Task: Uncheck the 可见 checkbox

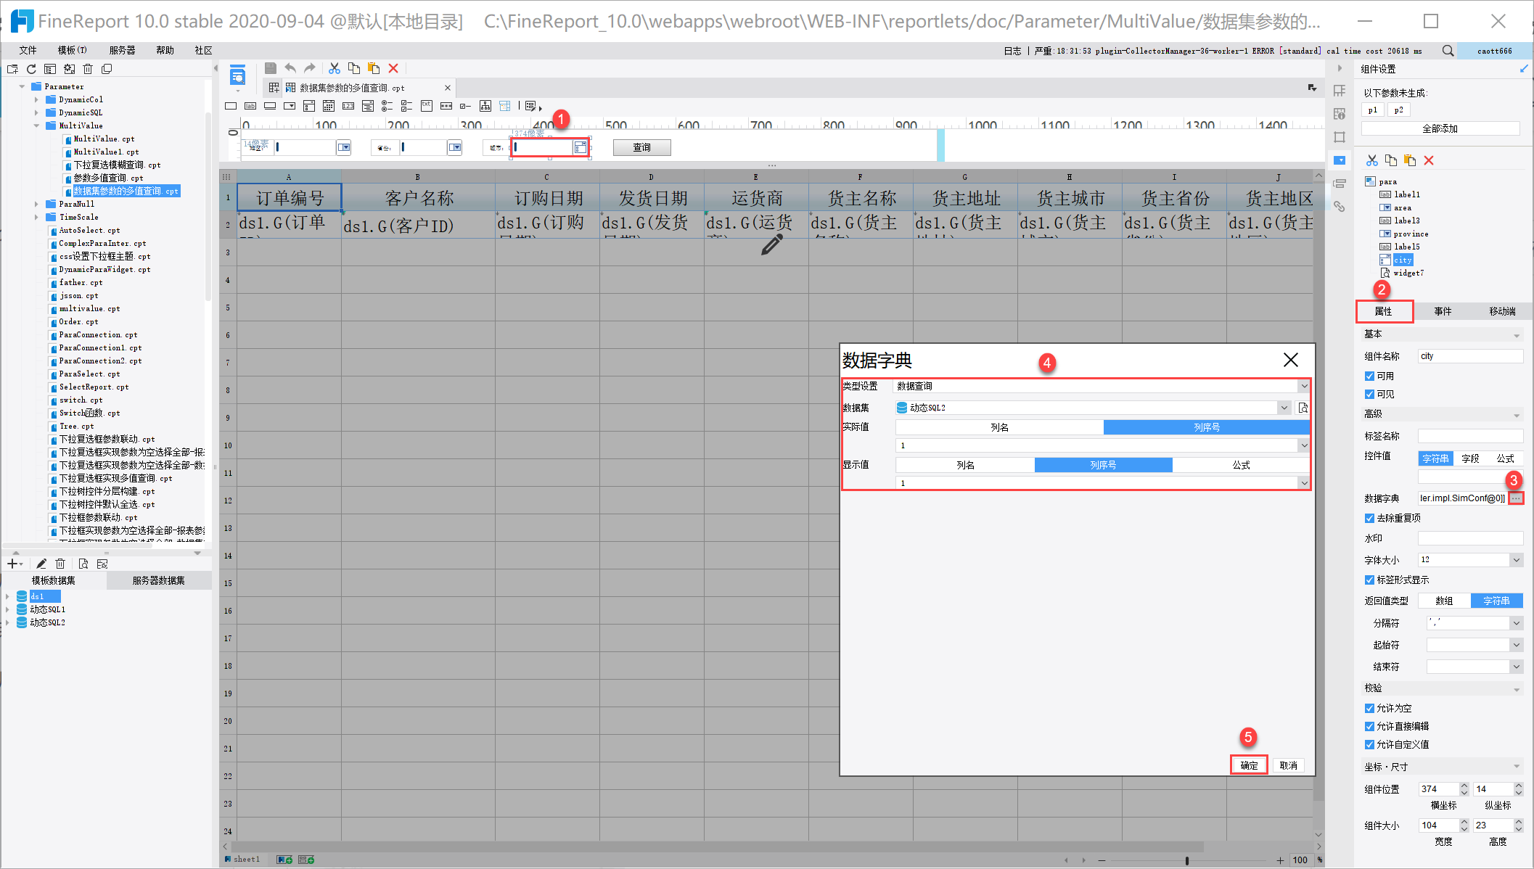Action: (x=1369, y=394)
